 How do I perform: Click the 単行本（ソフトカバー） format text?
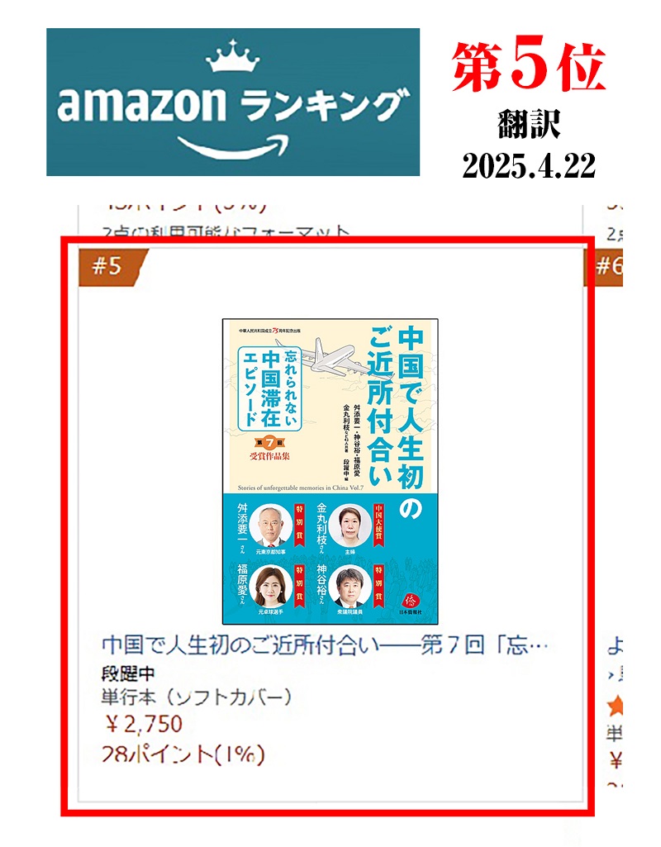pos(197,697)
